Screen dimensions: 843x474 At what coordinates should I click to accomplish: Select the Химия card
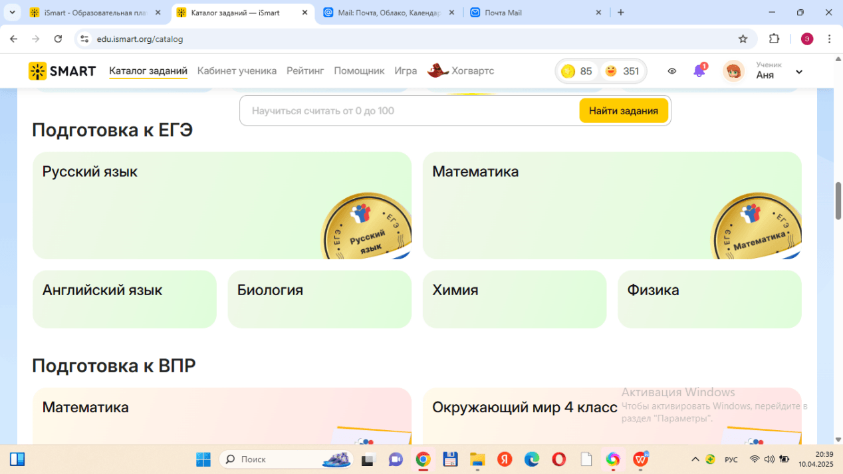tap(515, 299)
